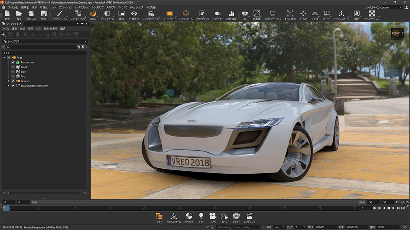Click the home icon in menu bar
This screenshot has height=230, width=410.
[x=4, y=7]
